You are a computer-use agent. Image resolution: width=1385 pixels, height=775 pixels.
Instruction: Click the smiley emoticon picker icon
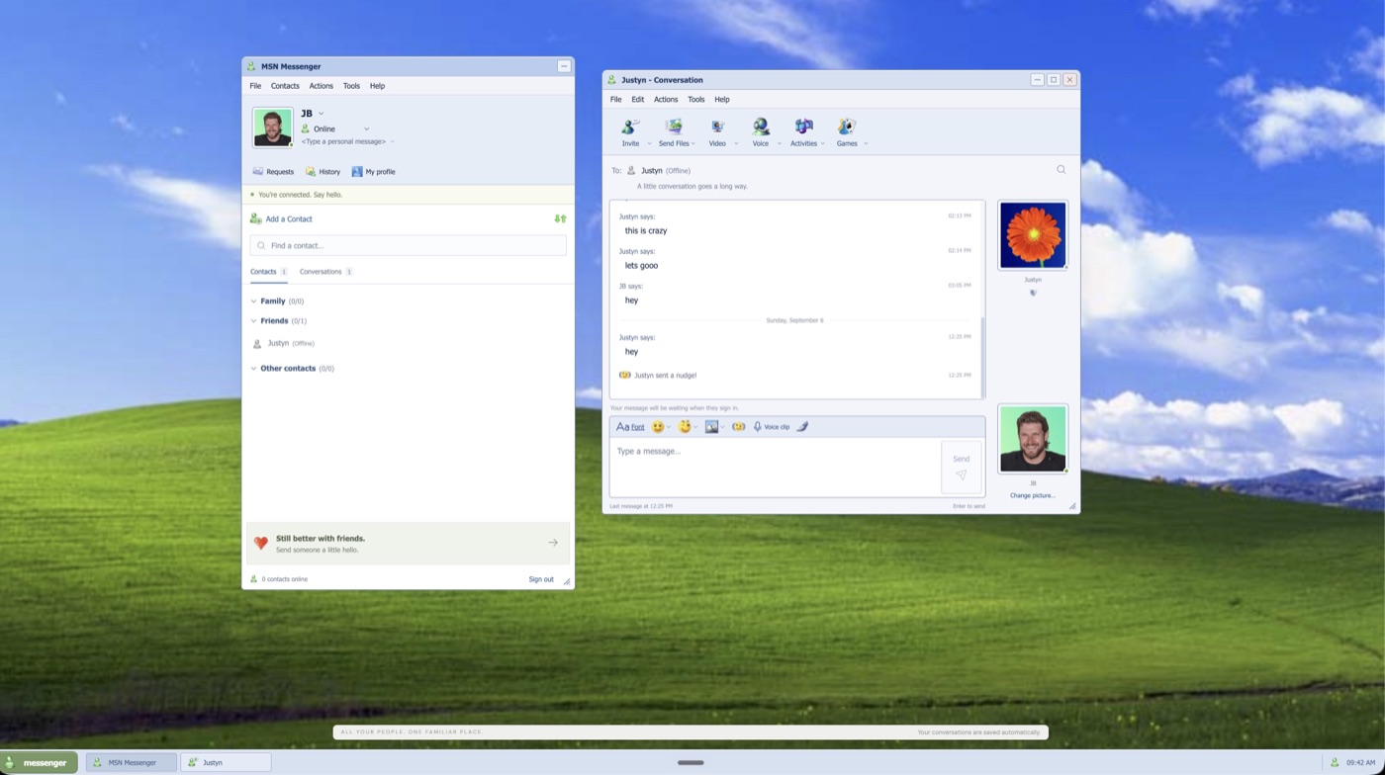click(x=657, y=427)
